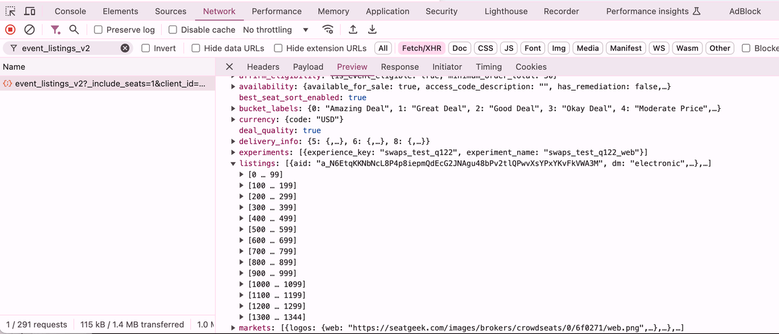
Task: Select the All request type filter
Action: point(383,48)
